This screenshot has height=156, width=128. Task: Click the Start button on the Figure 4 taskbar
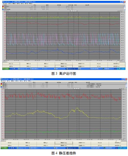[4, 148]
